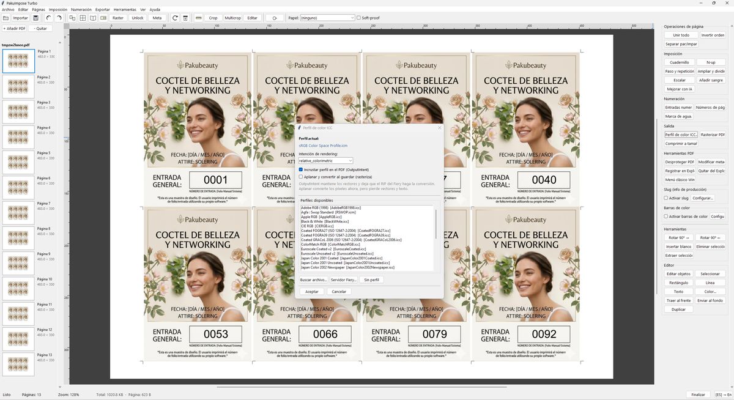Click the overlapping squares toolbar icon

(72, 18)
